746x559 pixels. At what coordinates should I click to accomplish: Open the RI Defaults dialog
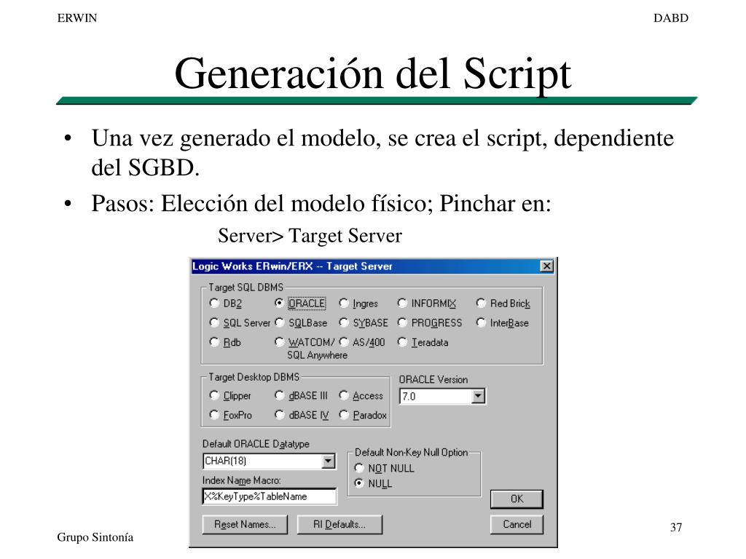(339, 524)
